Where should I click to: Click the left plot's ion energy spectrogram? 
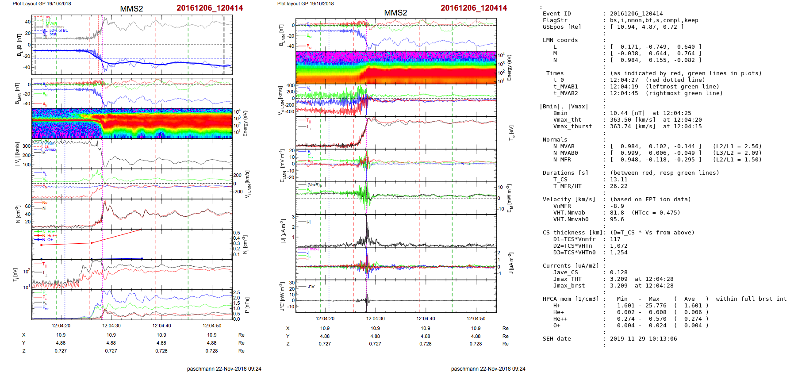click(x=132, y=123)
